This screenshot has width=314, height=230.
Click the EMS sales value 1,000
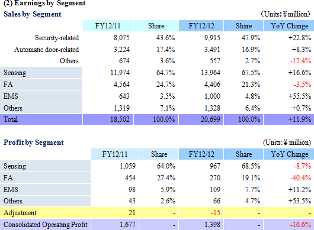(x=212, y=96)
